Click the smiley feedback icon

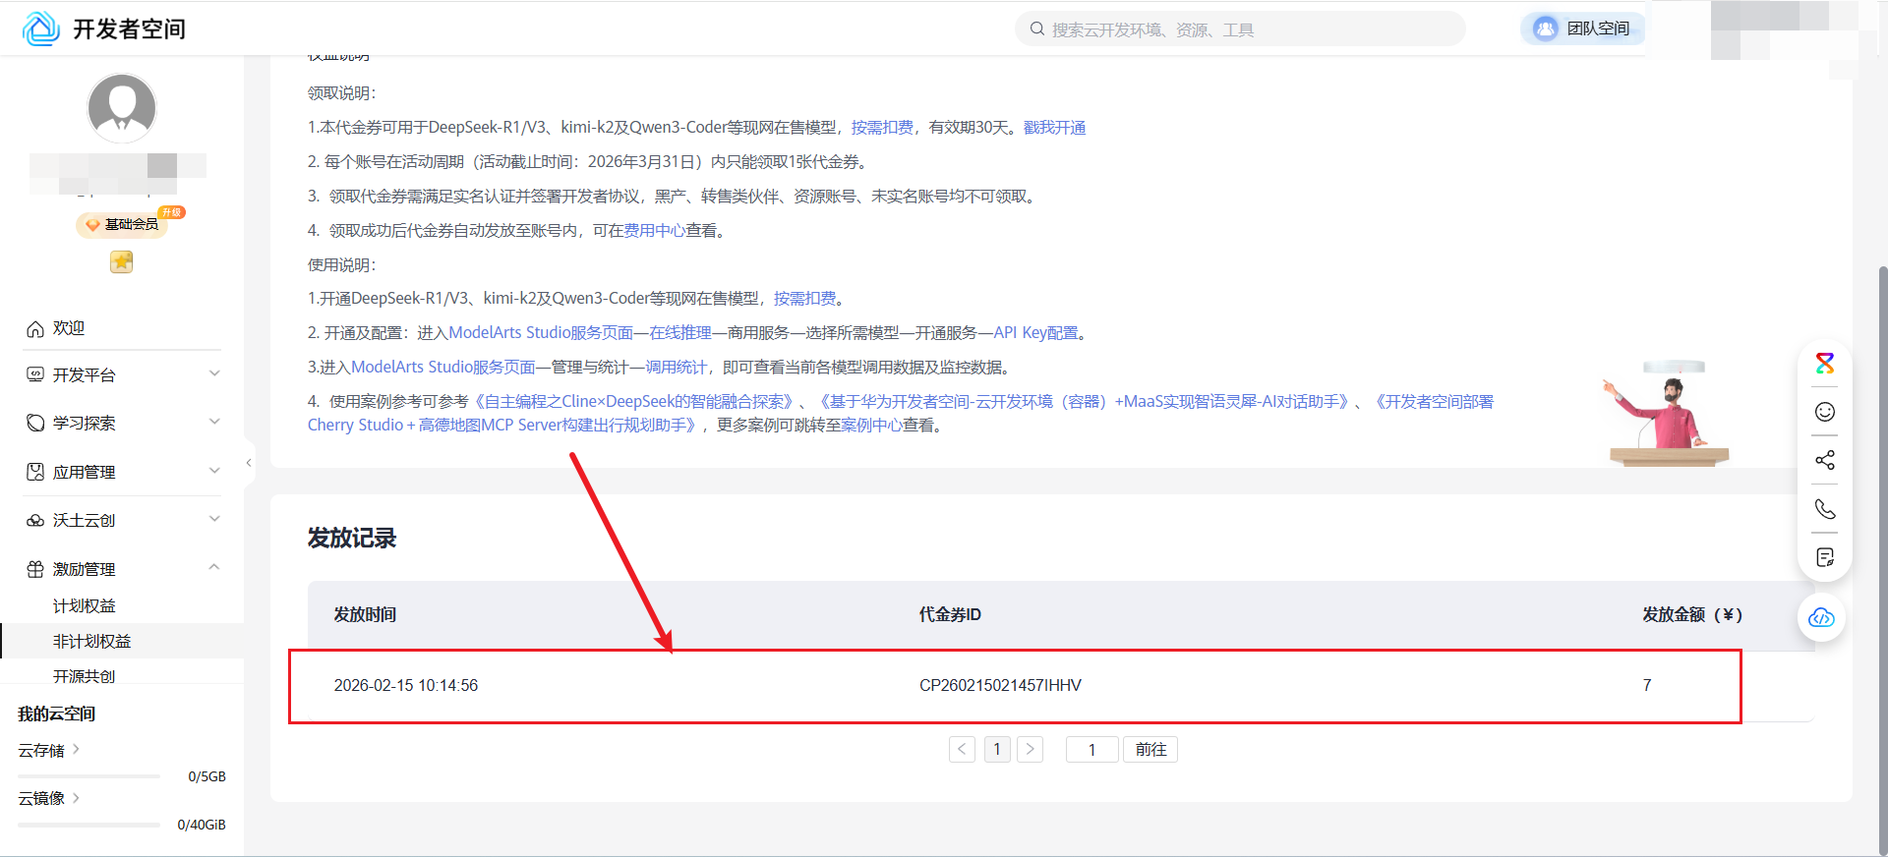[1825, 412]
